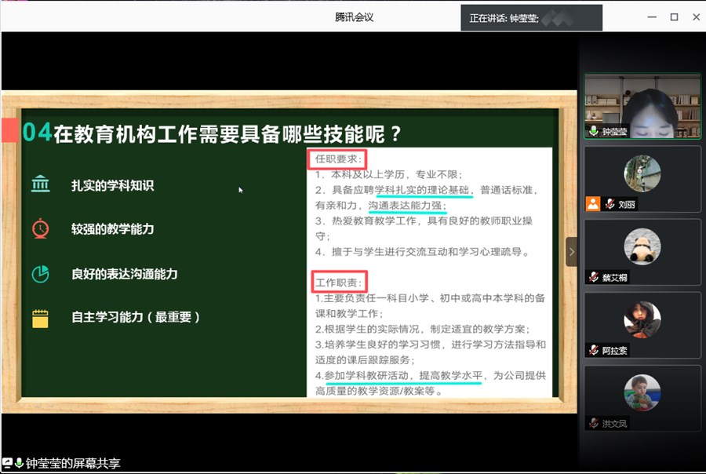Click 刘丽's orange host badge icon

[x=592, y=204]
